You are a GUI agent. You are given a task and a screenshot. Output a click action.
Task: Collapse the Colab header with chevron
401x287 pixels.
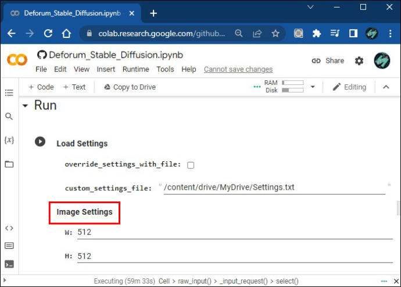[x=386, y=87]
